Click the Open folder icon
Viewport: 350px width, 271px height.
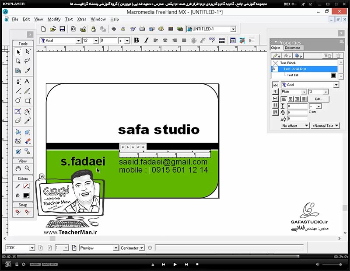tap(52, 29)
